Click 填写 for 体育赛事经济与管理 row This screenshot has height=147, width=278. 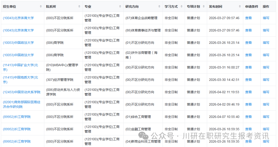click(x=266, y=30)
